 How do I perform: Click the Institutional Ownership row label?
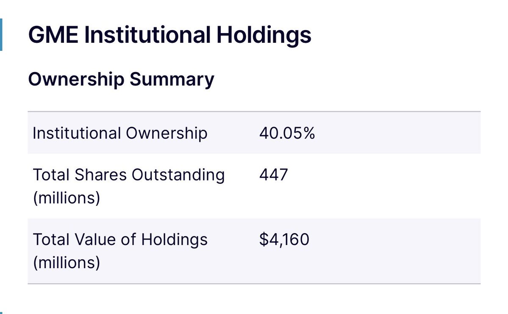click(x=120, y=133)
